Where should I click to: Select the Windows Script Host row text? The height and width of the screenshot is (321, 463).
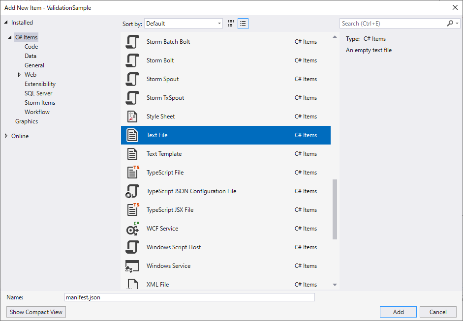tap(174, 247)
